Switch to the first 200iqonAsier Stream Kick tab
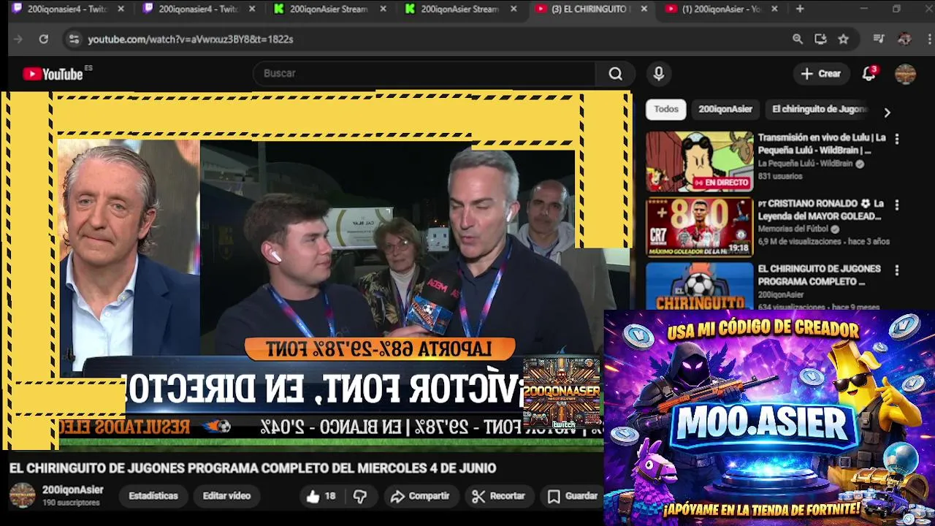This screenshot has width=935, height=526. click(329, 9)
